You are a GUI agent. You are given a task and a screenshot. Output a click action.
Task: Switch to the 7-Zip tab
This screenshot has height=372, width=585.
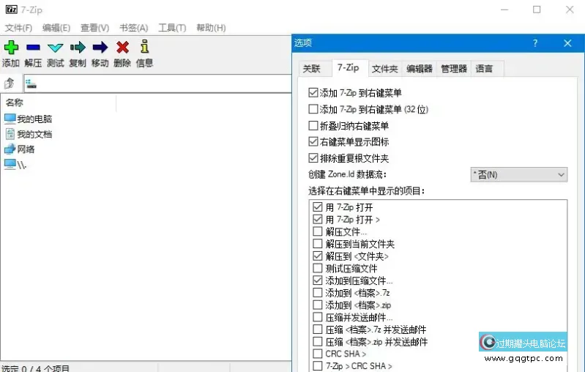(x=349, y=68)
